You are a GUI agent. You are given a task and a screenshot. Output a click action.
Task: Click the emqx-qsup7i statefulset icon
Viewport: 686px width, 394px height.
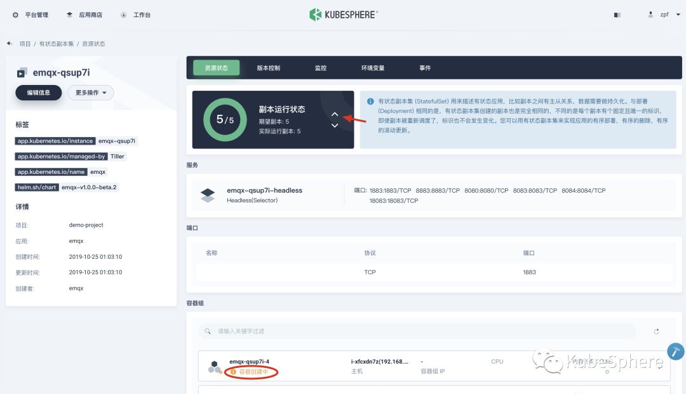(x=22, y=72)
